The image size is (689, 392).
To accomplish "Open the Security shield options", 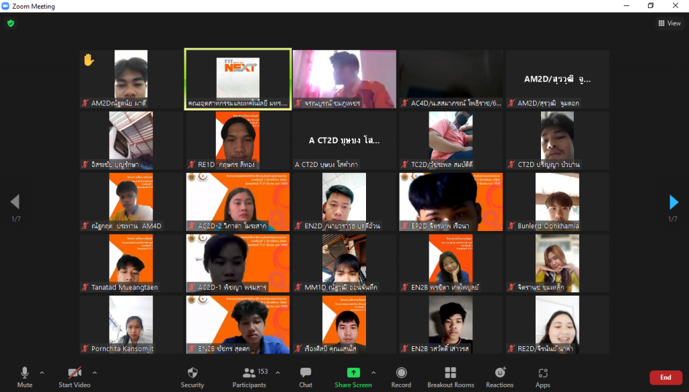I will pyautogui.click(x=192, y=377).
